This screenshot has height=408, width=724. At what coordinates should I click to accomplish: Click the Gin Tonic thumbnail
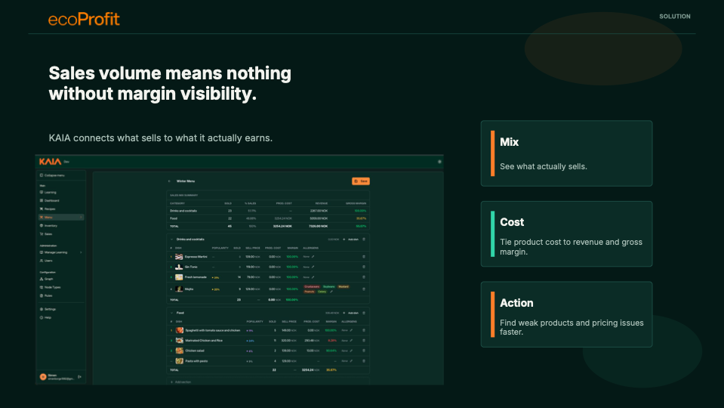click(179, 267)
